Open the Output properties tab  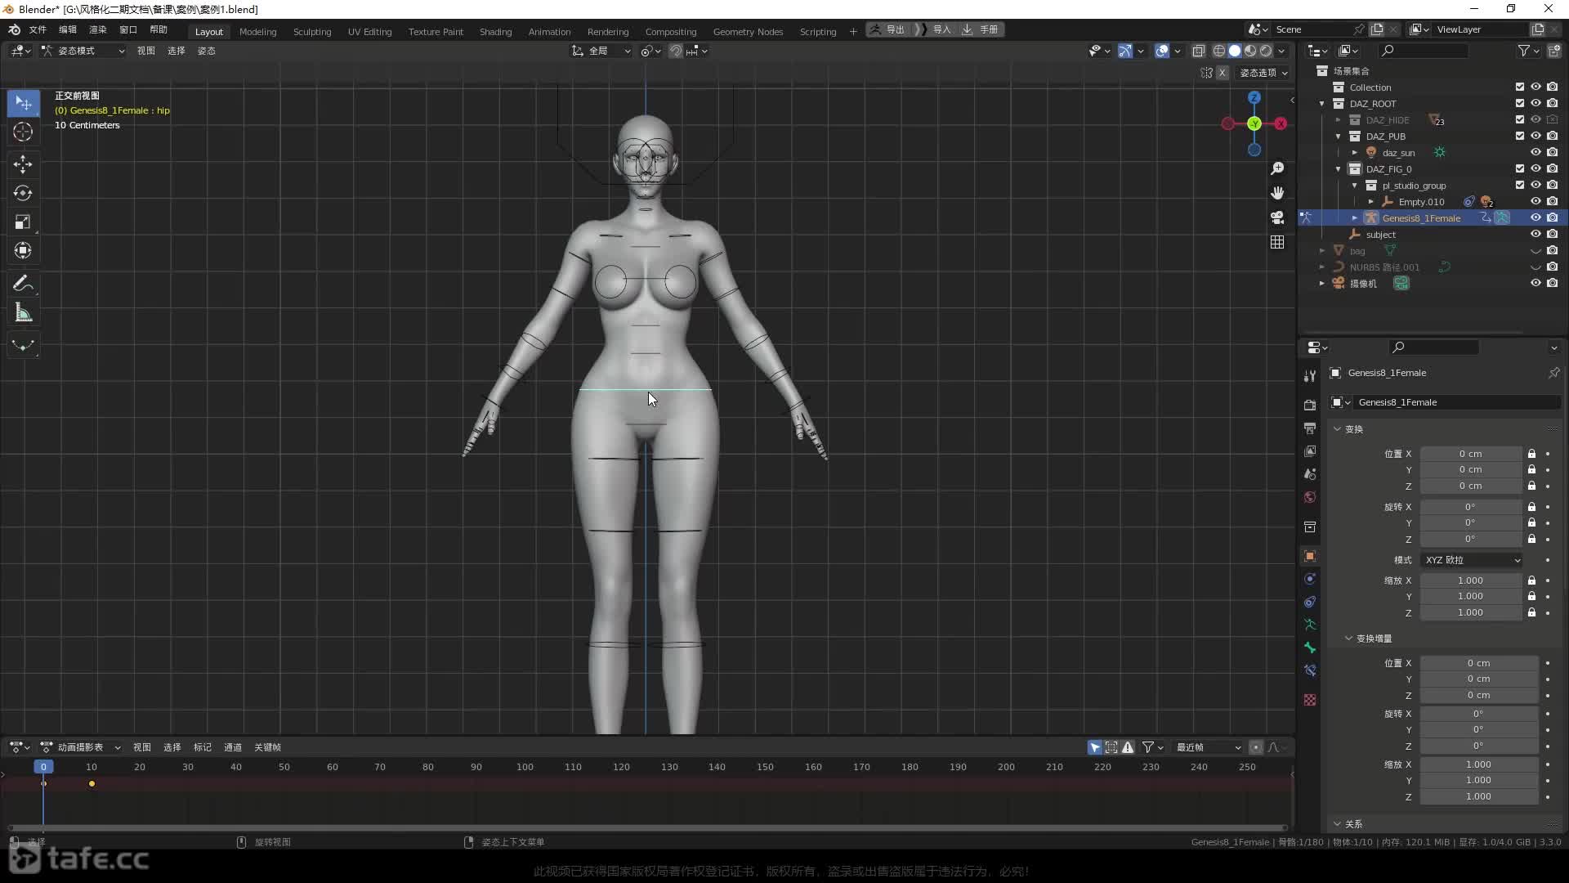[1310, 428]
